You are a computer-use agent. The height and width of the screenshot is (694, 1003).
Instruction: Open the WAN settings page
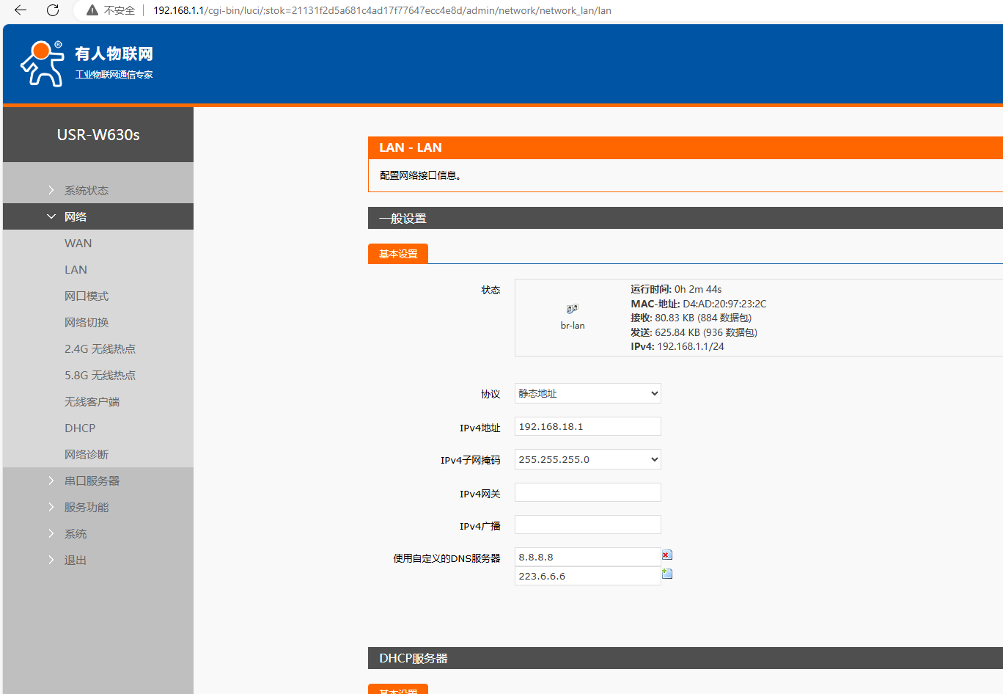click(78, 243)
